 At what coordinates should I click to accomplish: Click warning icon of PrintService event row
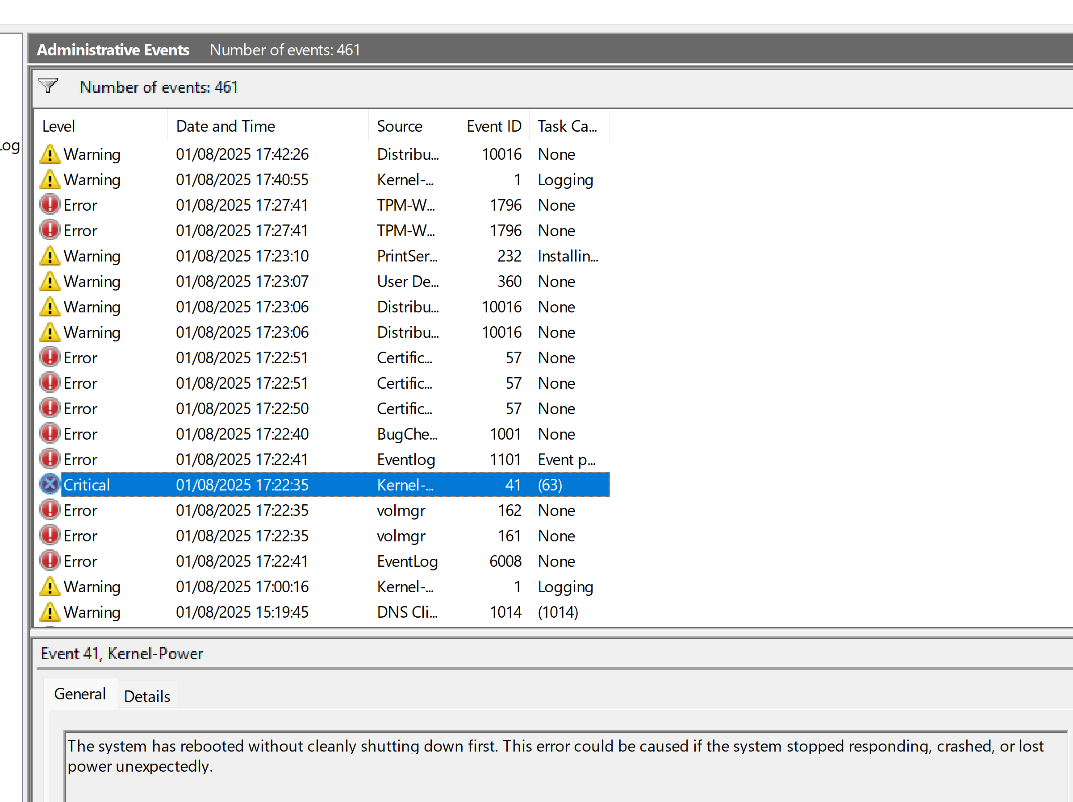[x=50, y=256]
